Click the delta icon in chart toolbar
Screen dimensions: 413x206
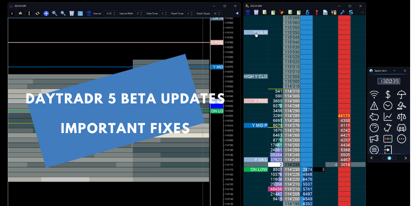12,14
